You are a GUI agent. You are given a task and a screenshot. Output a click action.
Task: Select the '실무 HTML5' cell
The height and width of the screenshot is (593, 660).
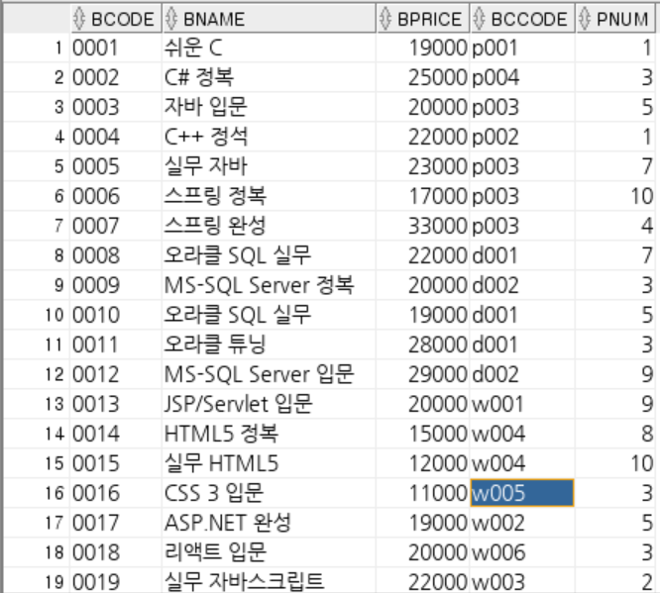click(x=269, y=463)
